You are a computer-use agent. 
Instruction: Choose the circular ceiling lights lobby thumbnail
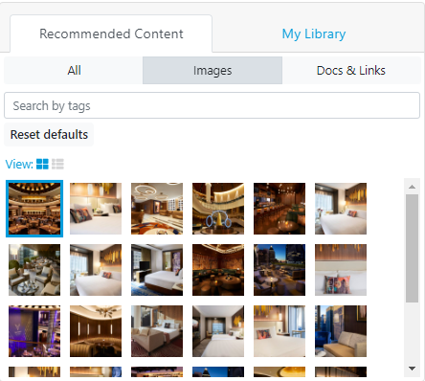(157, 209)
